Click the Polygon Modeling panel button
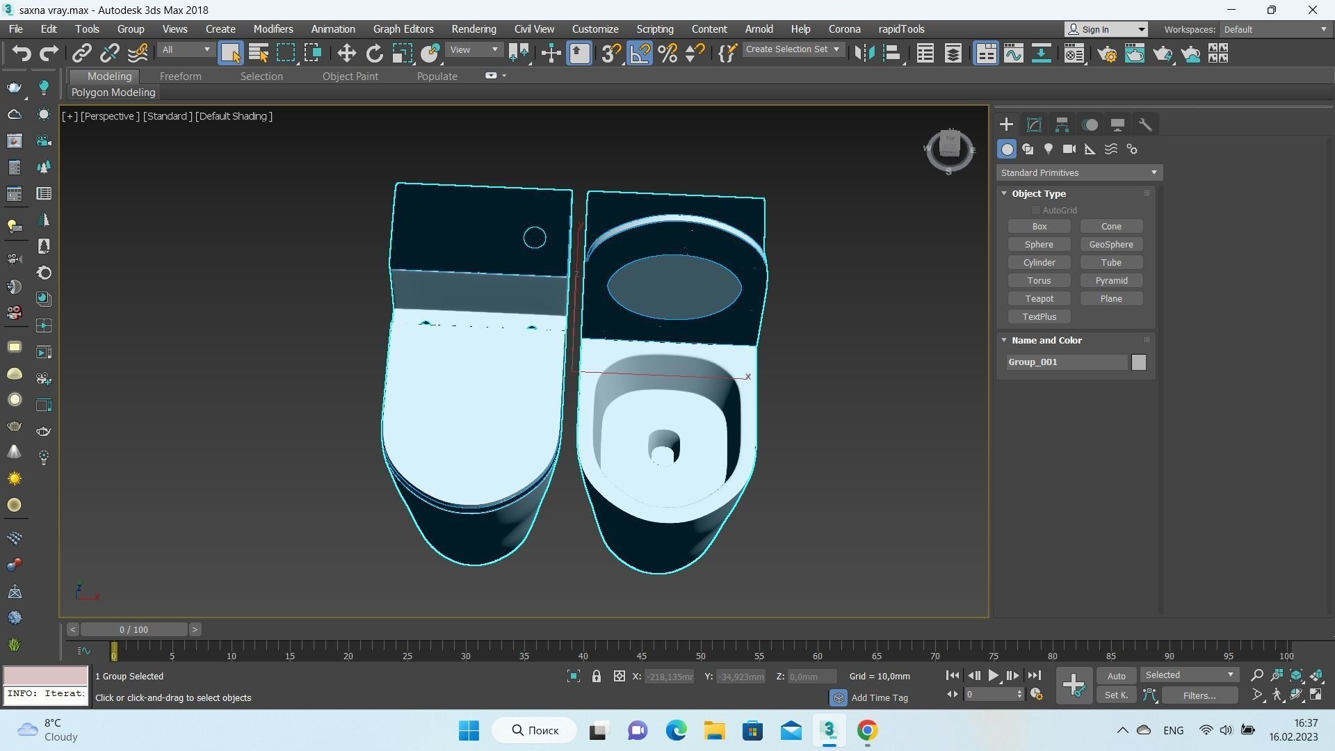 (113, 92)
